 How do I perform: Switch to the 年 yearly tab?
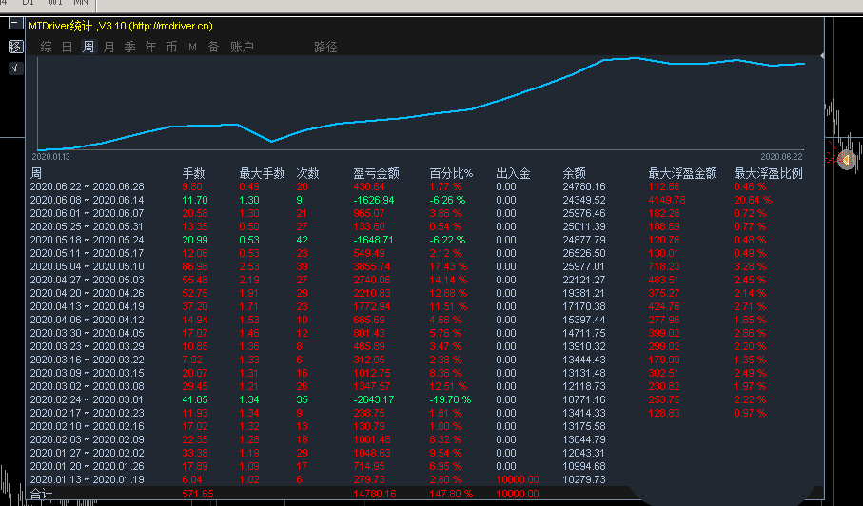click(x=151, y=47)
